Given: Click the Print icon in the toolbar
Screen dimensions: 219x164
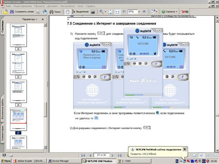Looking at the screenshot, I should pyautogui.click(x=38, y=12).
